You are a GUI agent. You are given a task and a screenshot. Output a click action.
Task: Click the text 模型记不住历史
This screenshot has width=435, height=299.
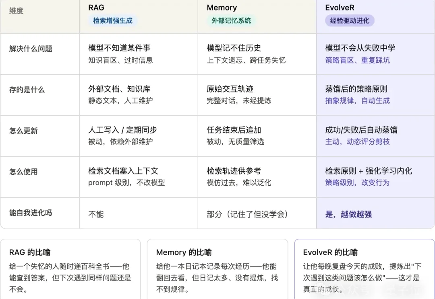[x=234, y=48]
